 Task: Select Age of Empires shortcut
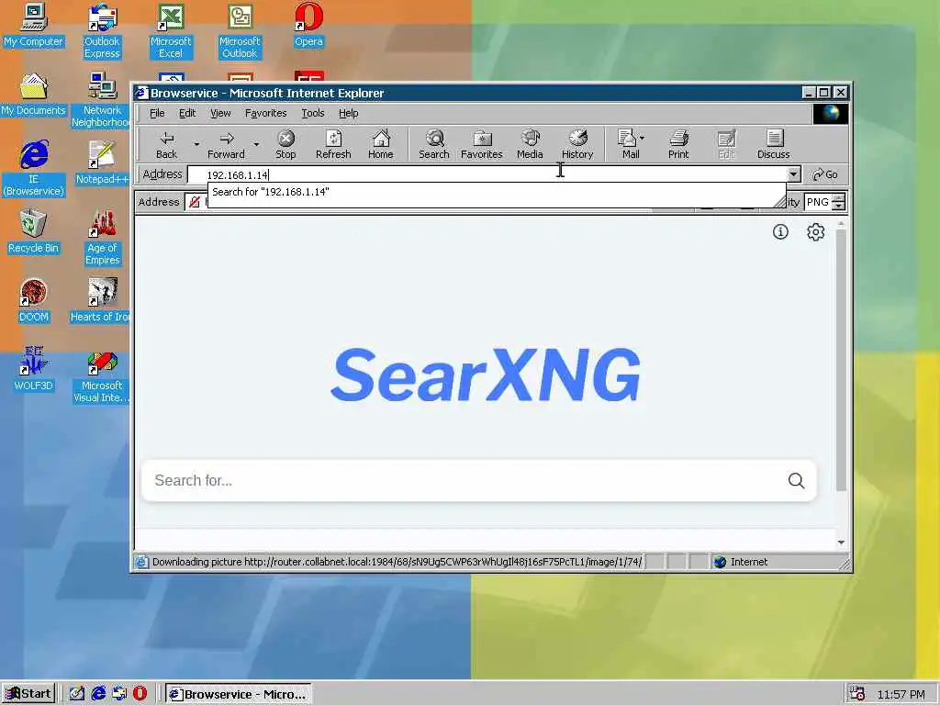pyautogui.click(x=103, y=238)
